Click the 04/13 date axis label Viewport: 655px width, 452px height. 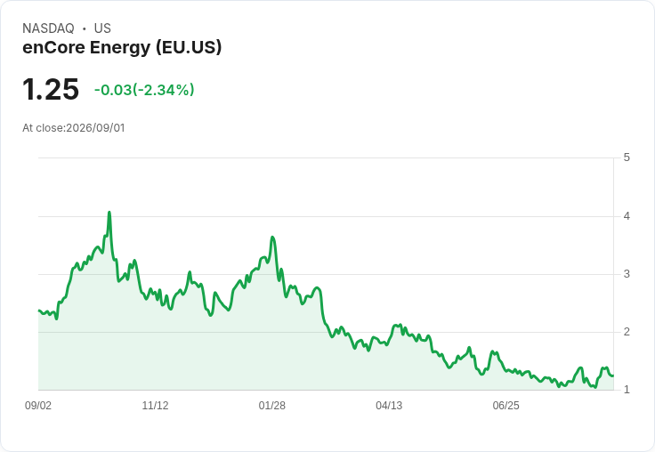pyautogui.click(x=389, y=405)
